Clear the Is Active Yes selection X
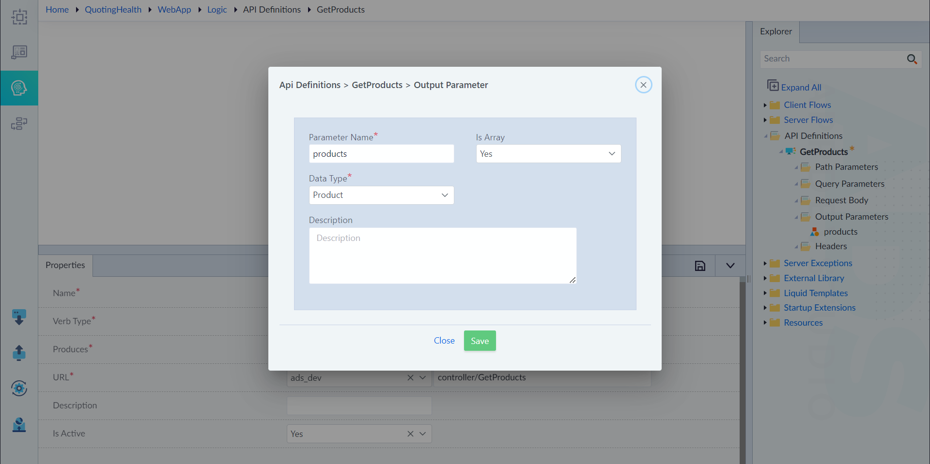This screenshot has height=464, width=930. (410, 434)
